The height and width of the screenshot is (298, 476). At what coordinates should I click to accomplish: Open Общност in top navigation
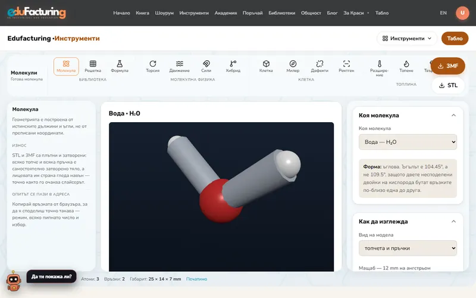(311, 13)
